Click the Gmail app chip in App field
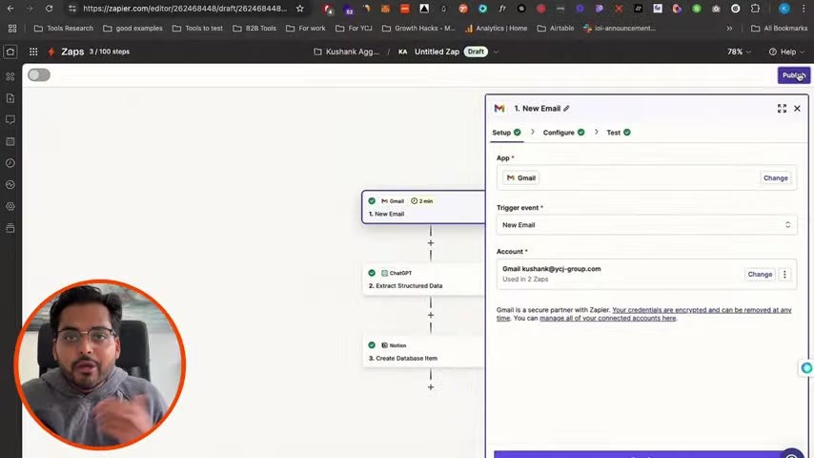 click(x=520, y=177)
